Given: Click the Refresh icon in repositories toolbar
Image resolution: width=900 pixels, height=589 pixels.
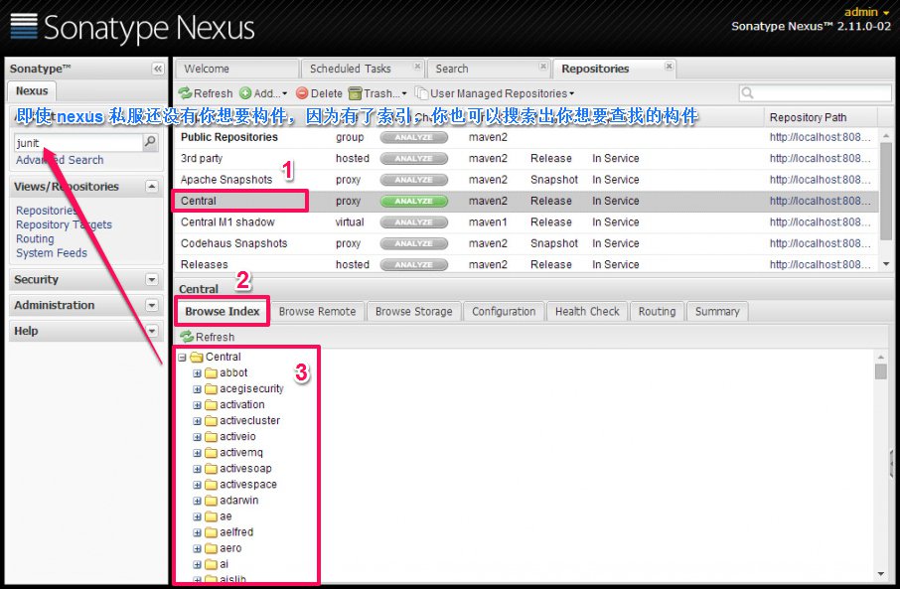Looking at the screenshot, I should click(x=185, y=93).
